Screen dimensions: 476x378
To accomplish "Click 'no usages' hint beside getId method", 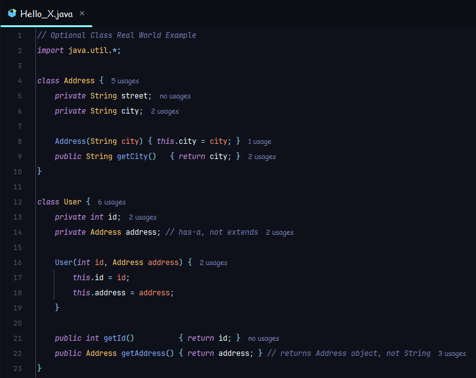I will coord(263,339).
